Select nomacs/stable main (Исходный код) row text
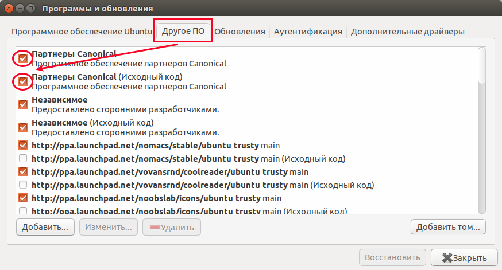The image size is (502, 270). click(x=188, y=159)
